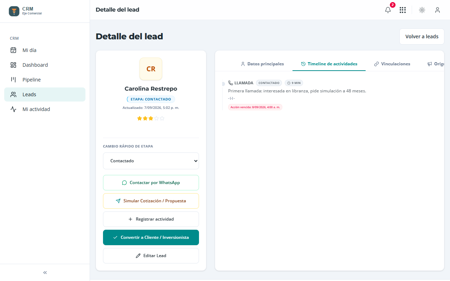Click Contactar por WhatsApp button

tap(151, 183)
